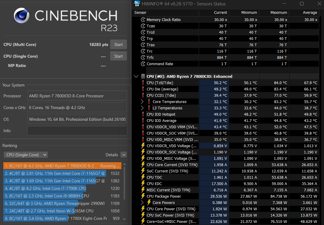Click clock icon beside Command Rate
The width and height of the screenshot is (324, 225).
point(143,64)
